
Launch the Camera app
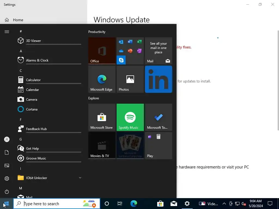tap(49, 100)
